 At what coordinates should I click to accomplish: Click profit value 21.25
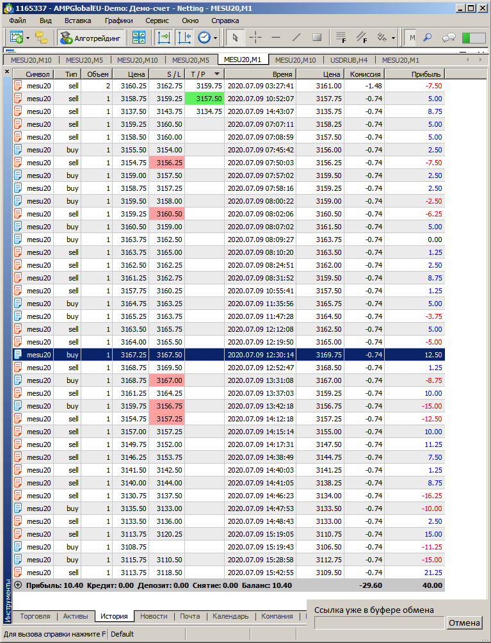[433, 573]
